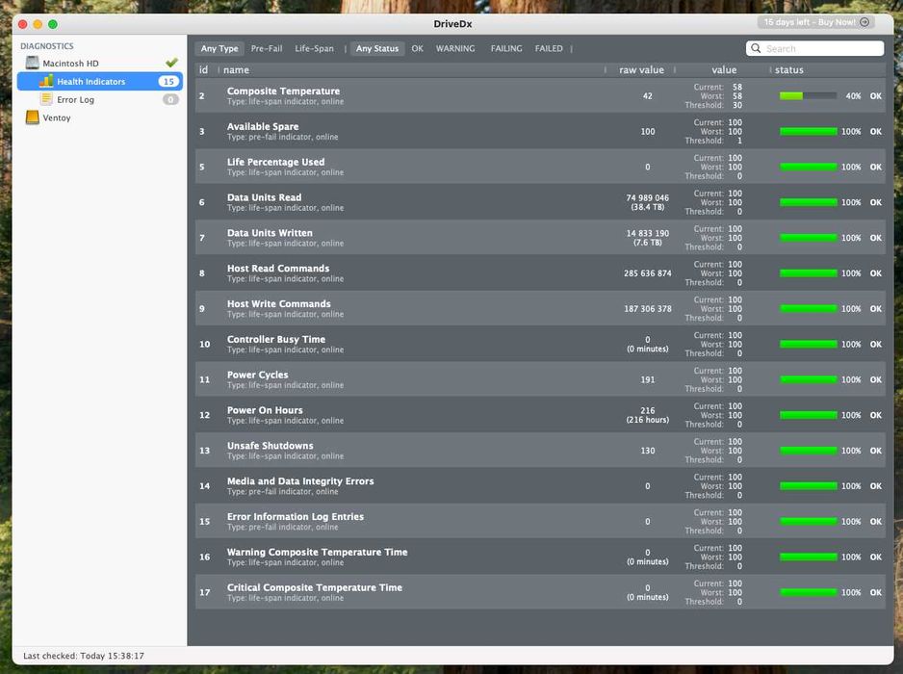The width and height of the screenshot is (903, 674).
Task: Select Critical Composite Temperature Time name
Action: [x=315, y=587]
